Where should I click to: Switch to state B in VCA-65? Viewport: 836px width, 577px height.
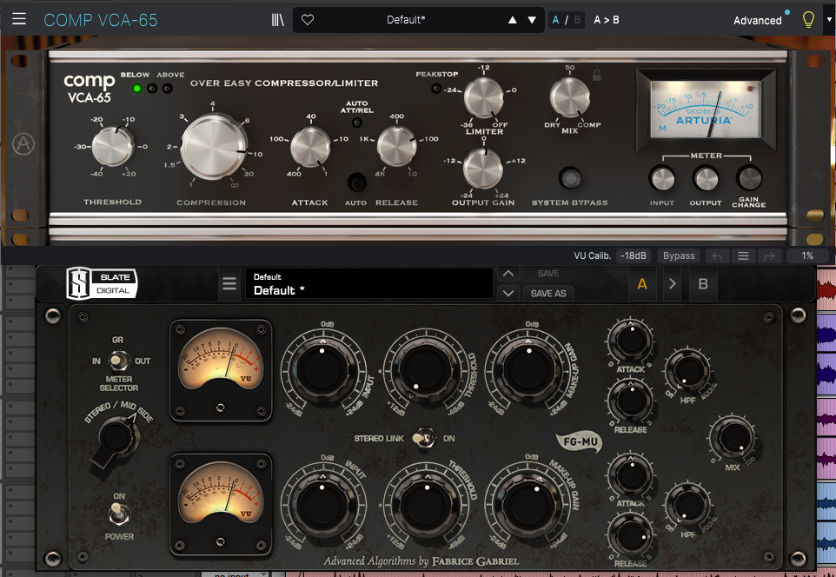577,20
